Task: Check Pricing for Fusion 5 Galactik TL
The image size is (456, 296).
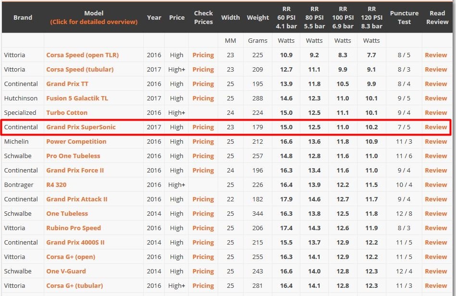Action: [x=203, y=99]
